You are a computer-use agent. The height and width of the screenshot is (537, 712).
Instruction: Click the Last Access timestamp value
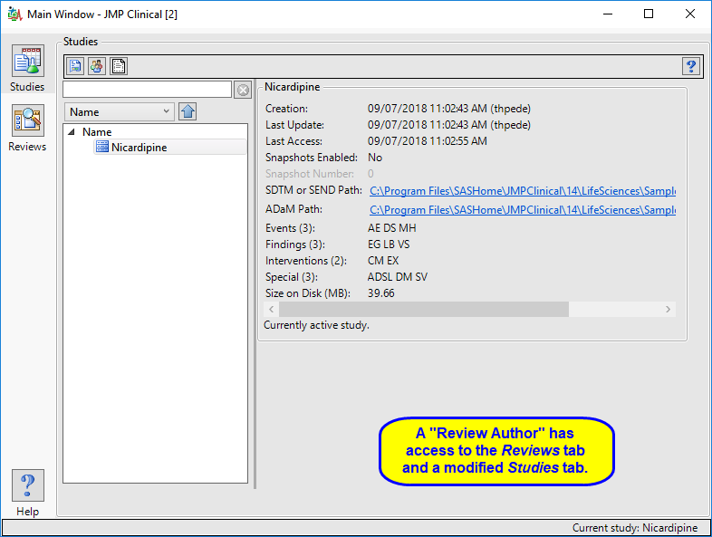428,141
